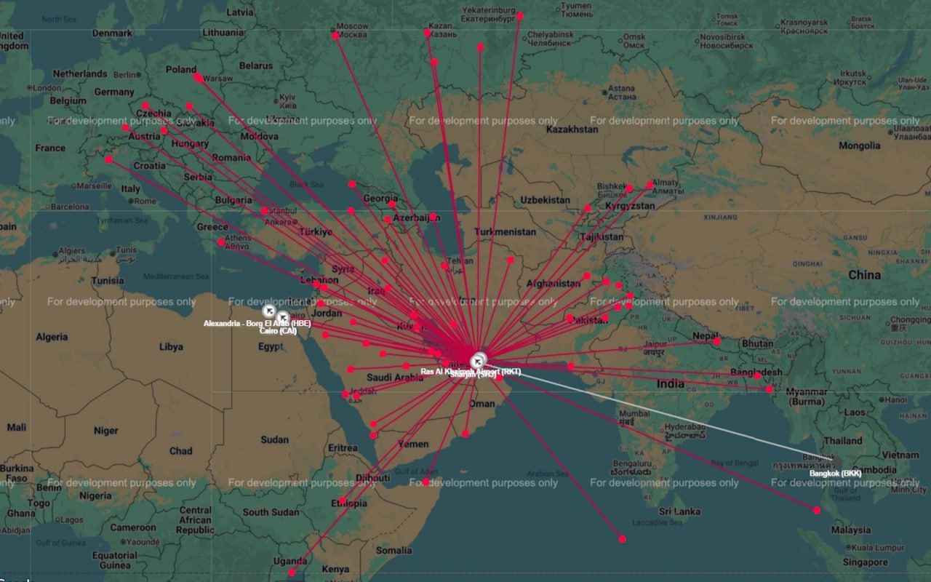Click the Ras Al Khaimah airport plane icon
Screen dimensions: 931x582
pos(478,360)
